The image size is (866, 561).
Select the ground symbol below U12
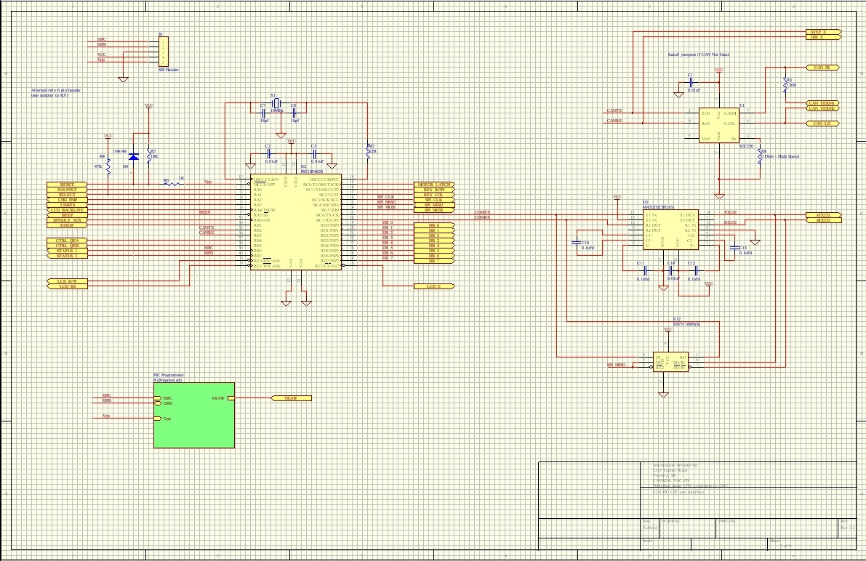[x=663, y=395]
